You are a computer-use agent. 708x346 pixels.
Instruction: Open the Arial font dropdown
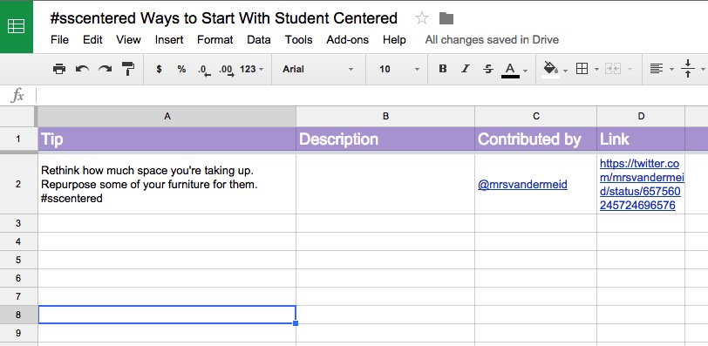pyautogui.click(x=318, y=69)
